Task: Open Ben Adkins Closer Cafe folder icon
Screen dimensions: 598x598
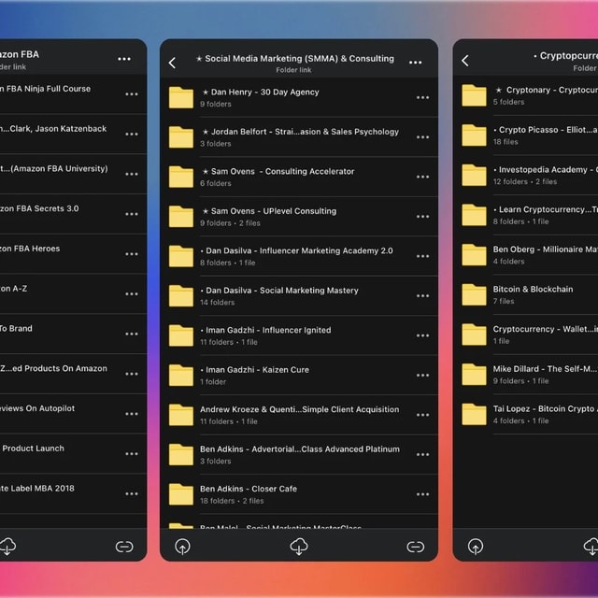Action: pos(181,494)
